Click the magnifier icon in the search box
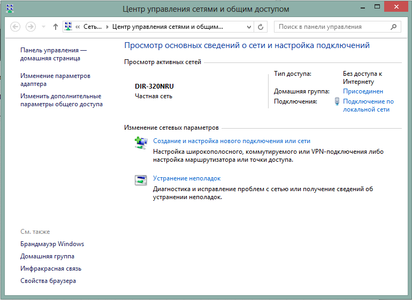The image size is (412, 300). click(x=393, y=27)
